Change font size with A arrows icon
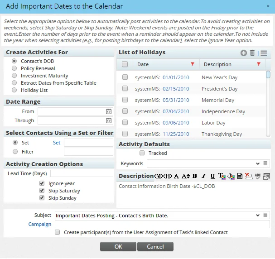This screenshot has height=259, width=275. click(186, 176)
